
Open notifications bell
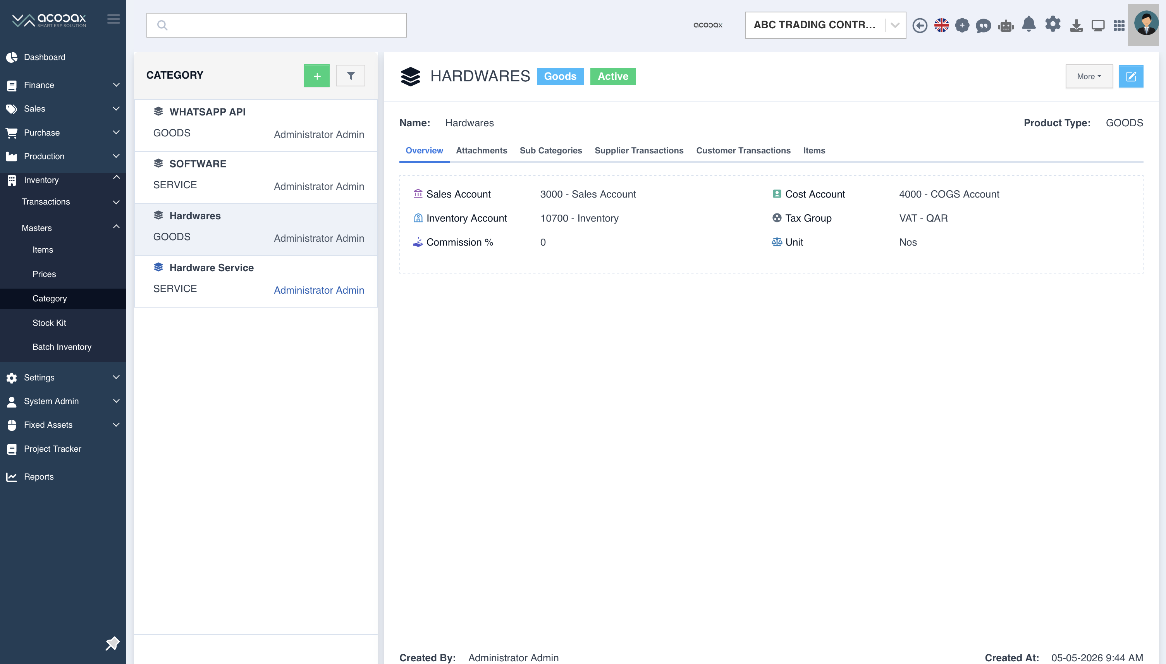1029,24
